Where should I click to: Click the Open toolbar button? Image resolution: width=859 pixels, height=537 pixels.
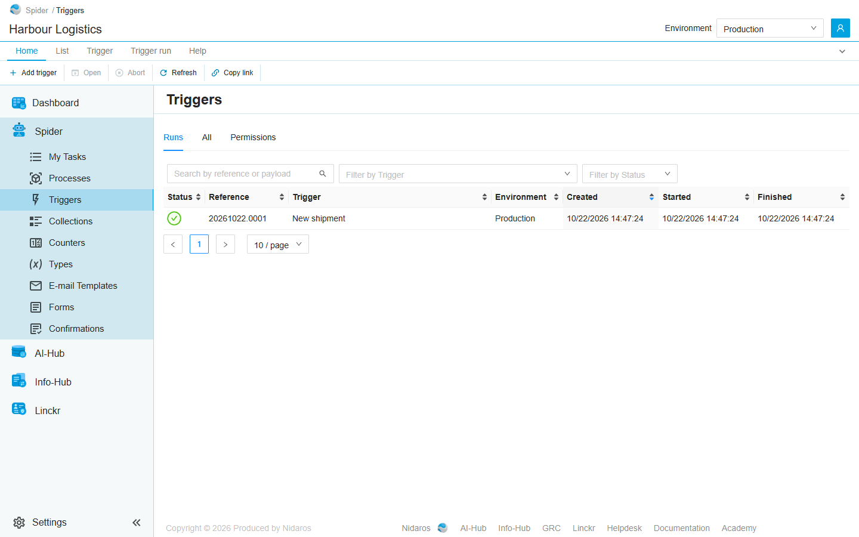tap(86, 73)
